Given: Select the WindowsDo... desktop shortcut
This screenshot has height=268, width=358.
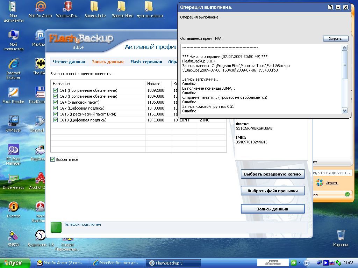Looking at the screenshot, I should (68, 9).
